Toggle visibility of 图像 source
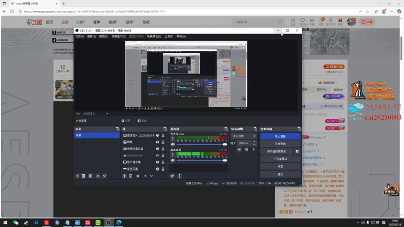The height and width of the screenshot is (227, 404). (158, 142)
